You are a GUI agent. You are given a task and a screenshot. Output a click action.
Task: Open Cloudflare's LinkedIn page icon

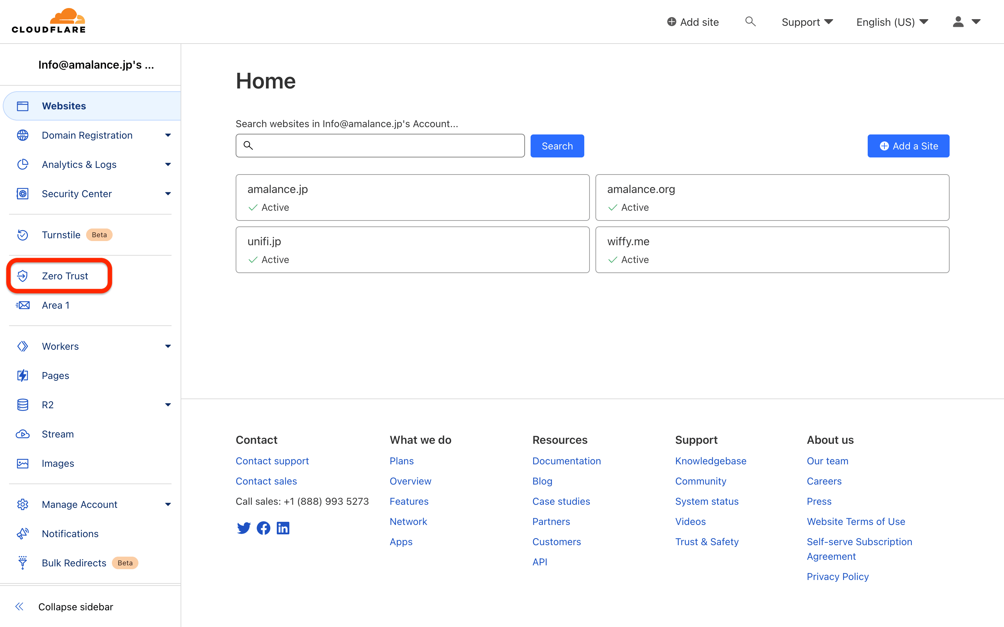coord(283,528)
